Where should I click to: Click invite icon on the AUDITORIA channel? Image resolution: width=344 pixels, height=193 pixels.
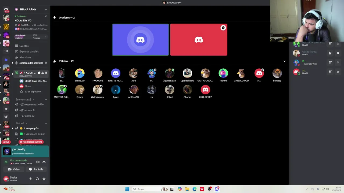click(x=42, y=73)
